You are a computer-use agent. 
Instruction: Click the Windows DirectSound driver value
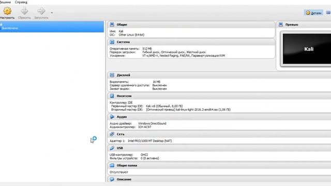[x=152, y=123]
